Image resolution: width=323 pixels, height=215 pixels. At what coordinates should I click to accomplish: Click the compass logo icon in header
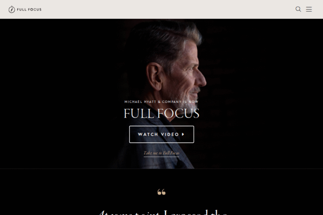(12, 9)
